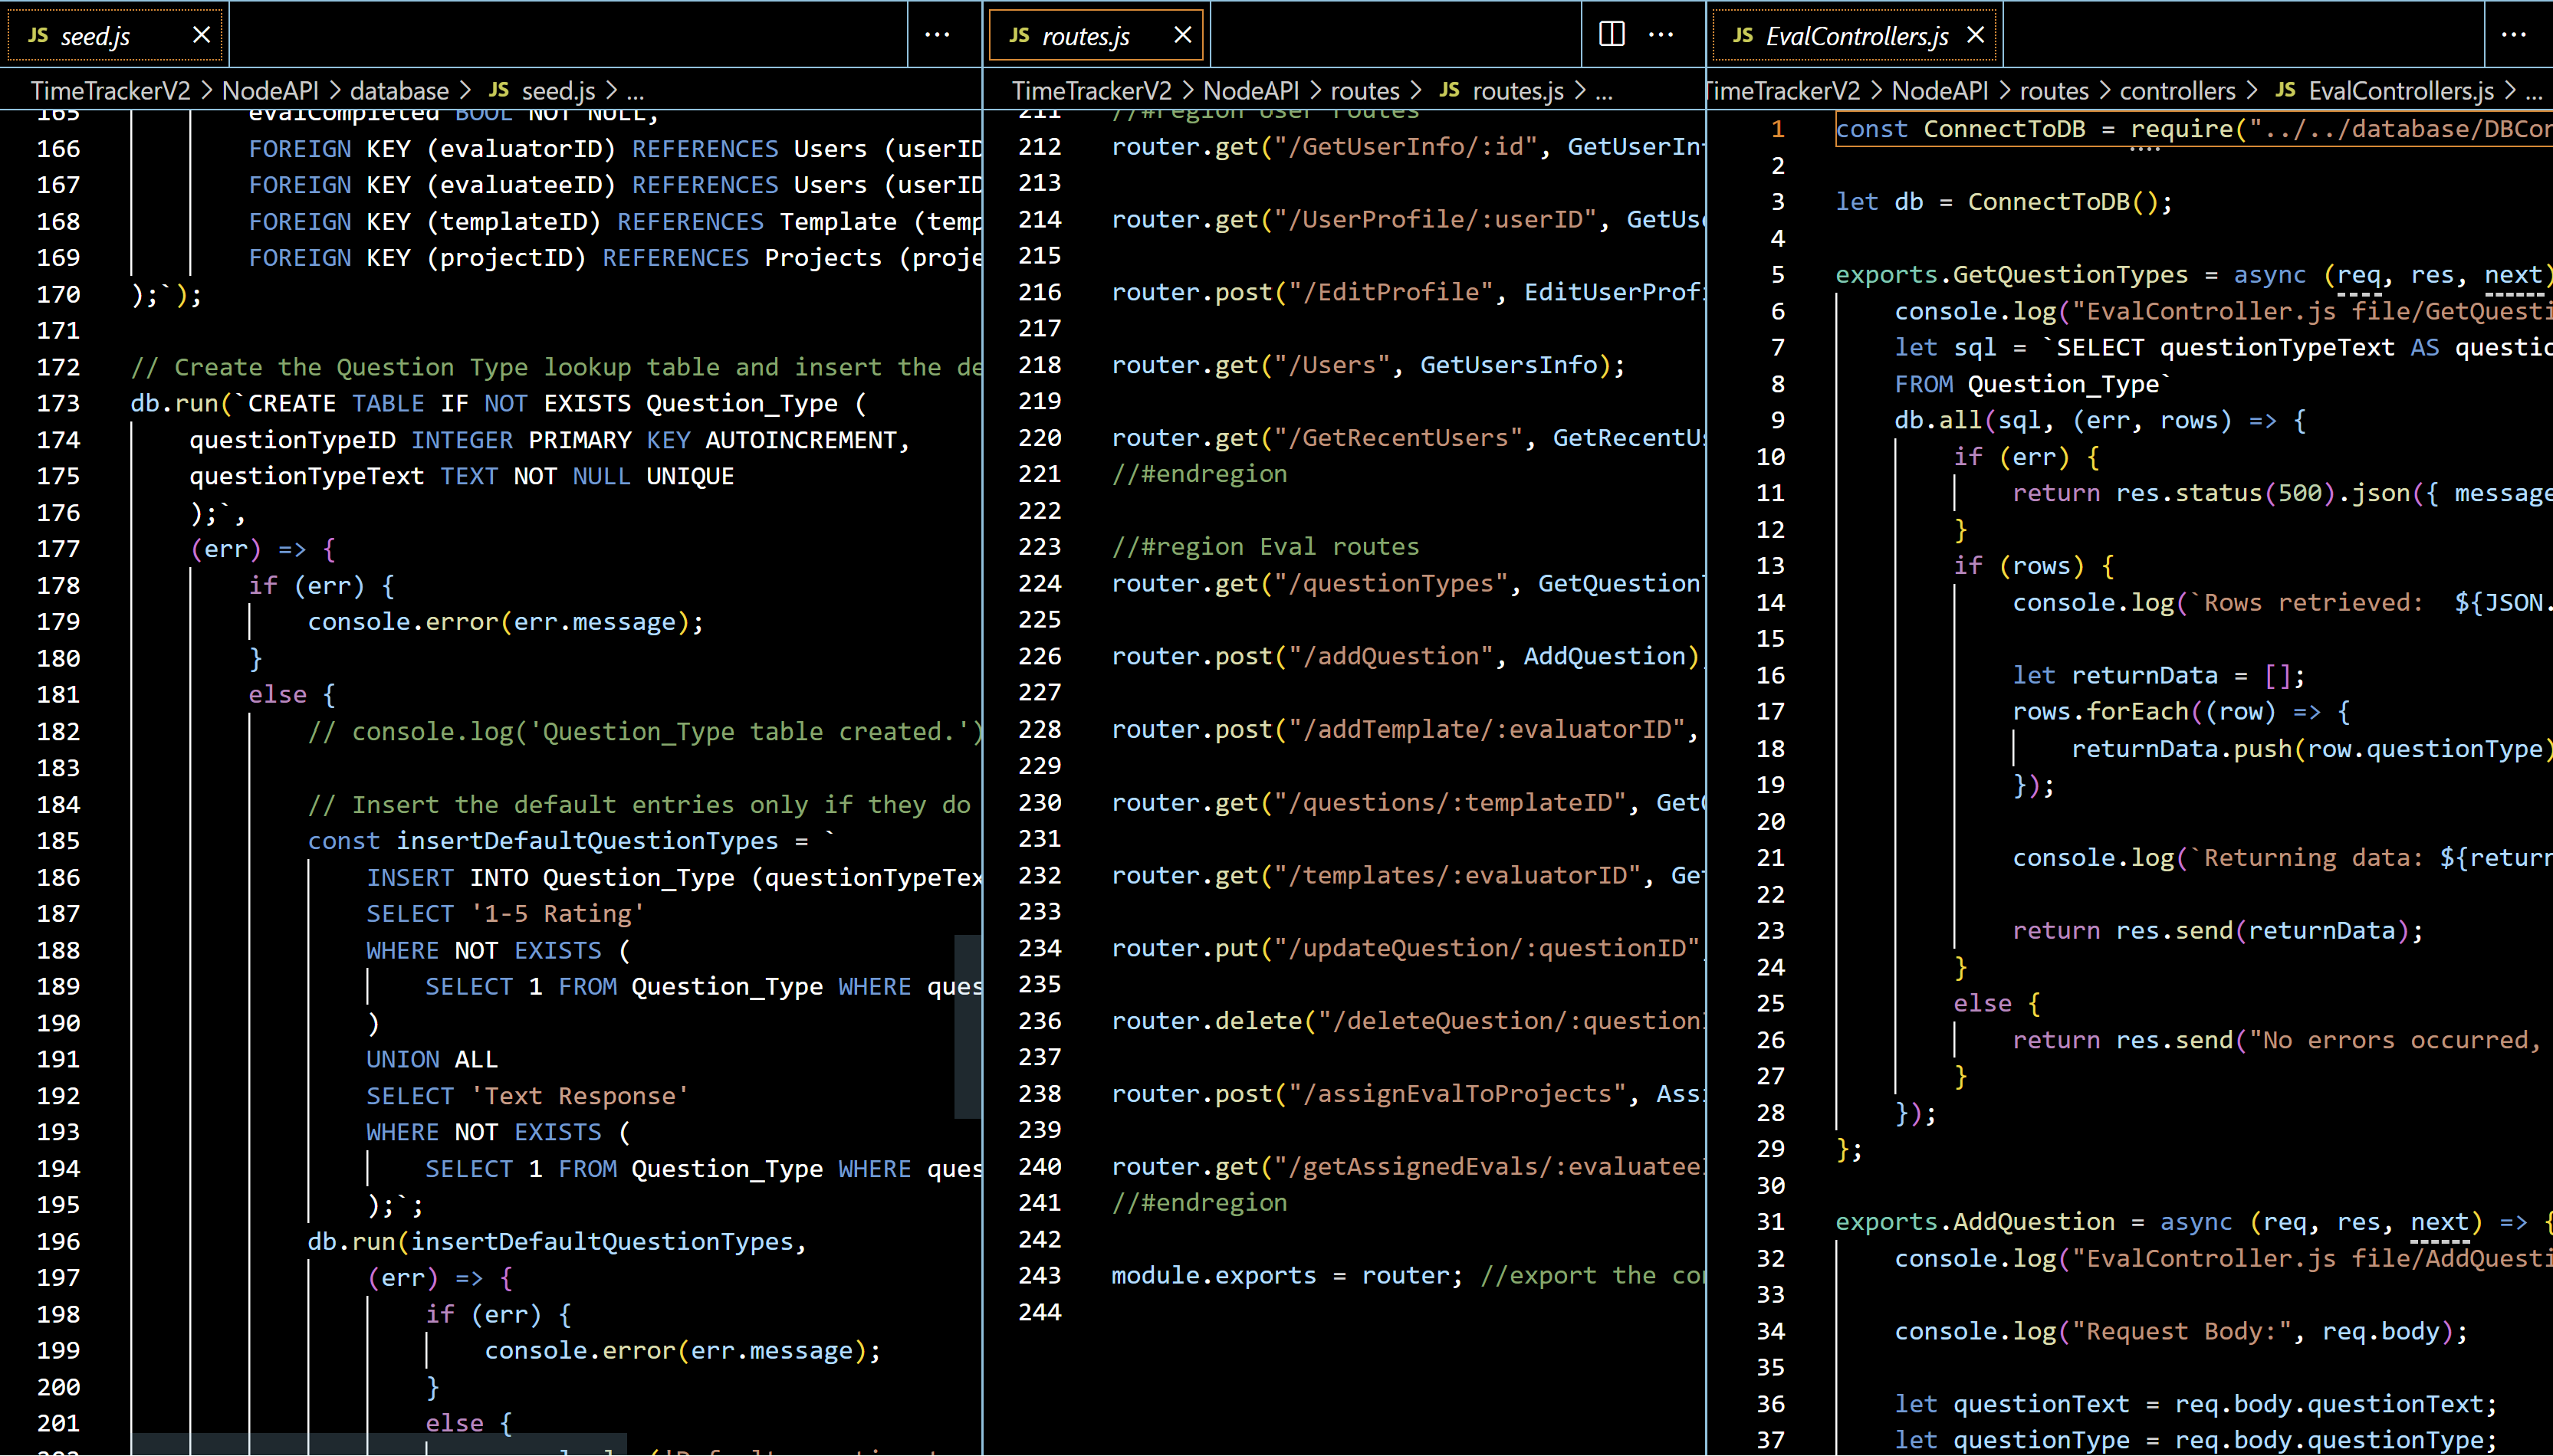The image size is (2553, 1456).
Task: Click 'FROM Question_Type`' on line 8
Action: tap(2032, 385)
